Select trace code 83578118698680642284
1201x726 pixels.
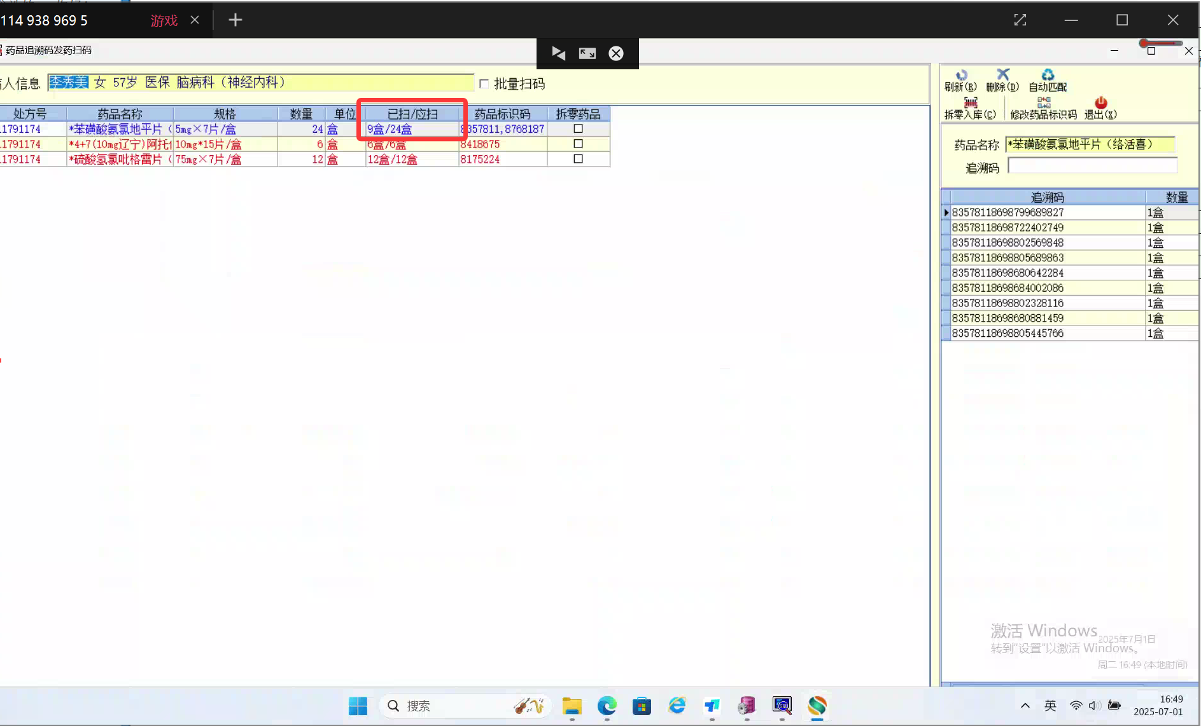point(1048,273)
